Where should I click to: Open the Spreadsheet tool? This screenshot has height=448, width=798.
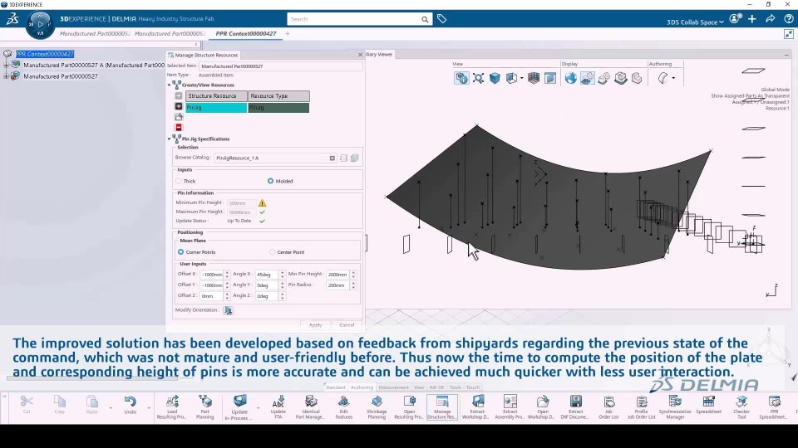708,405
